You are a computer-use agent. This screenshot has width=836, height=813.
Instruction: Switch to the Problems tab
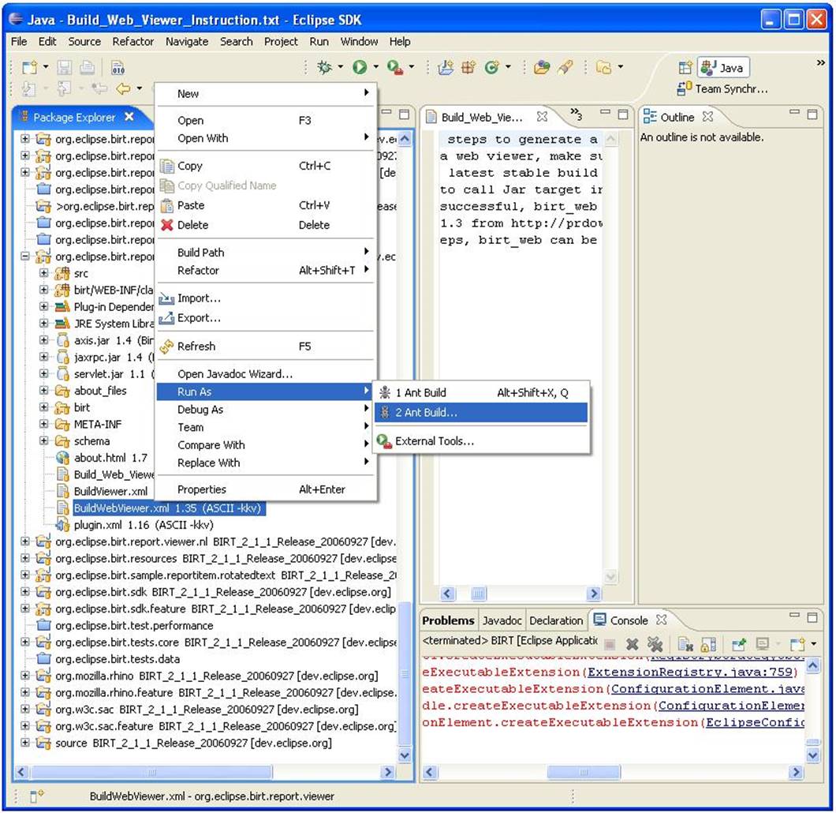[448, 620]
